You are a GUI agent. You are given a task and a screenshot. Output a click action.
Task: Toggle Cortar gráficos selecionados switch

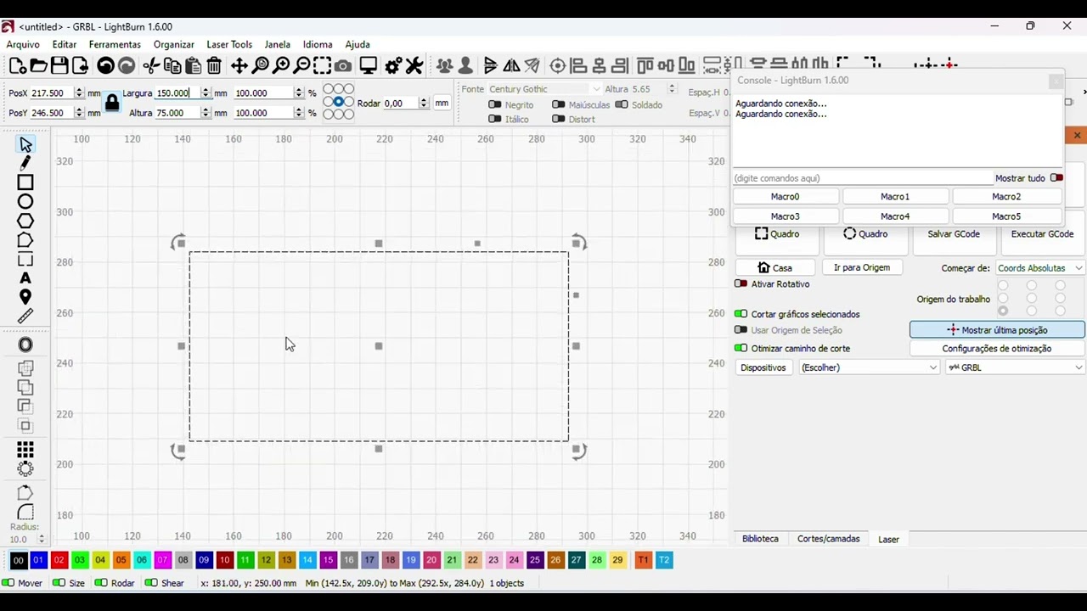click(741, 314)
